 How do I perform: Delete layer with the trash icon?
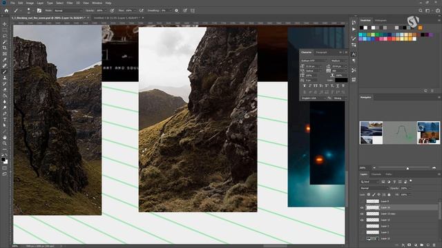click(x=434, y=245)
